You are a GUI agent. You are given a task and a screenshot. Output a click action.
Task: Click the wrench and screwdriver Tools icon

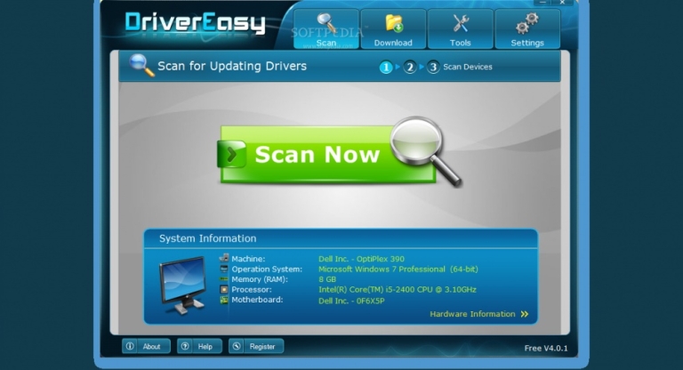pyautogui.click(x=460, y=23)
